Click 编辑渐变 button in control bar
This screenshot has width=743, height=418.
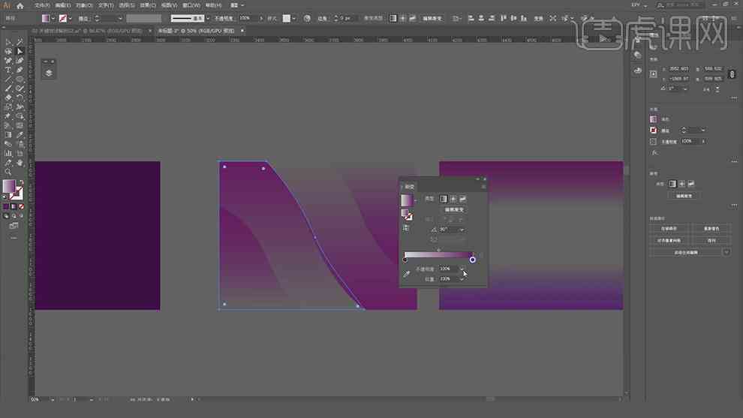432,19
